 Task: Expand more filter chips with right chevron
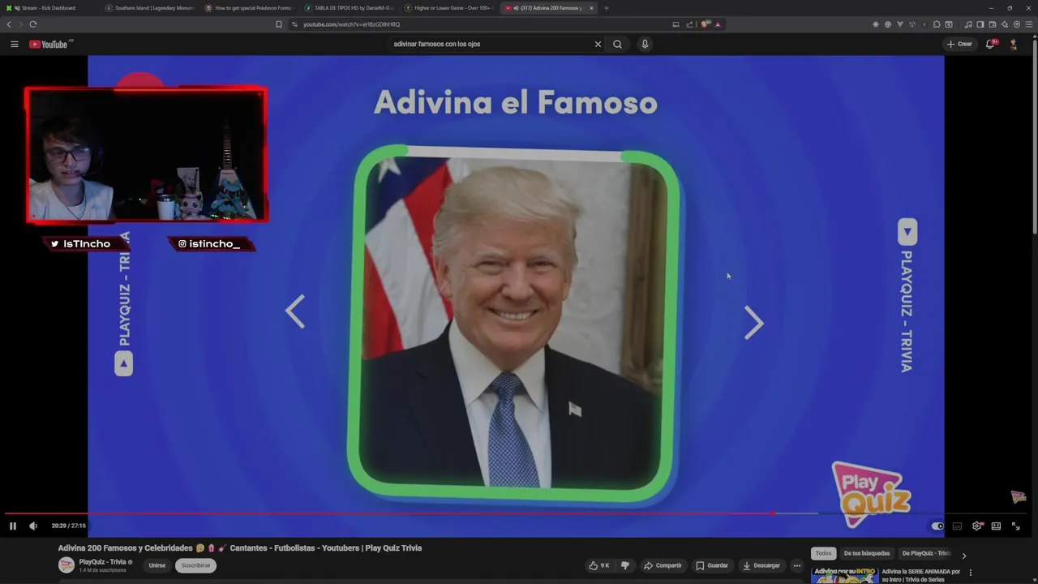coord(963,556)
